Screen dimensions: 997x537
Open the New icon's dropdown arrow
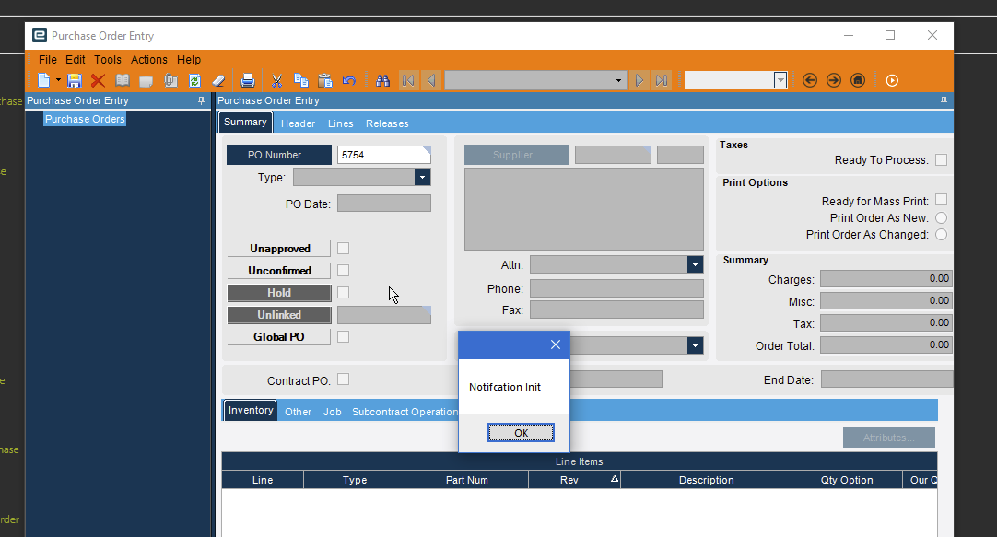(58, 80)
